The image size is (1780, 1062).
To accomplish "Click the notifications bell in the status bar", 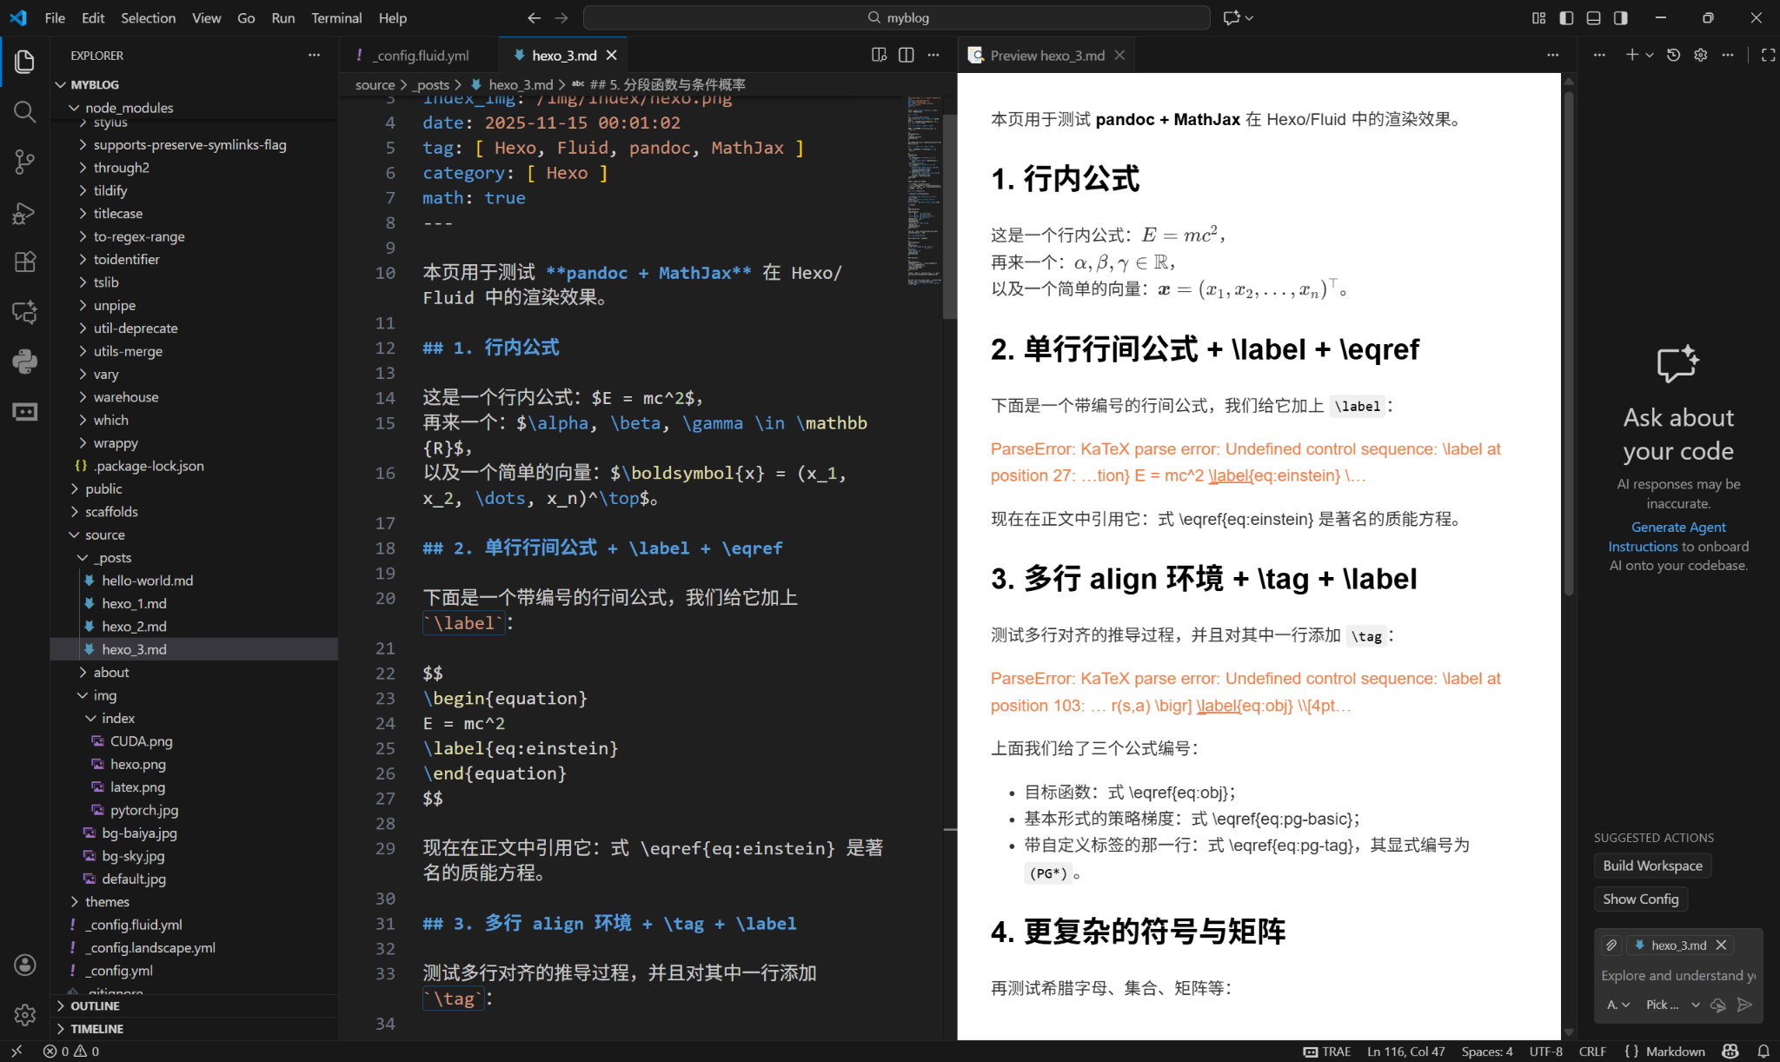I will [x=1763, y=1051].
